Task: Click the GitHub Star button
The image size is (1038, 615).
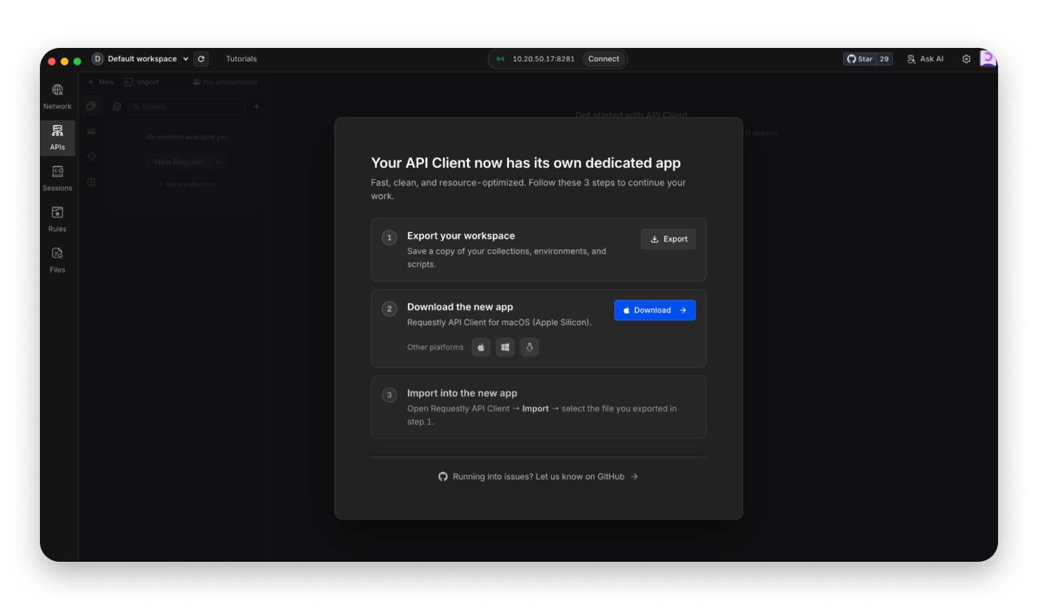Action: tap(860, 59)
